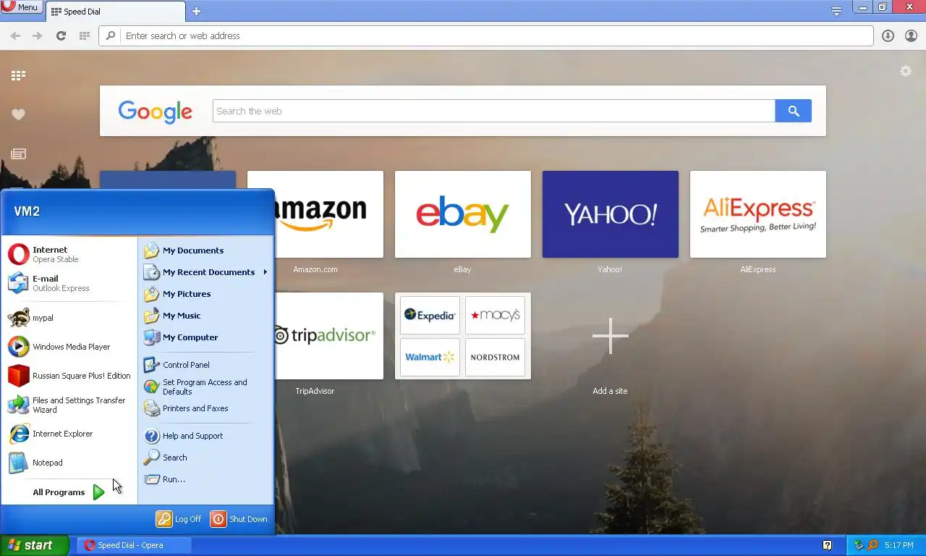This screenshot has width=926, height=556.
Task: Open Expedia in the folder tile
Action: [430, 315]
